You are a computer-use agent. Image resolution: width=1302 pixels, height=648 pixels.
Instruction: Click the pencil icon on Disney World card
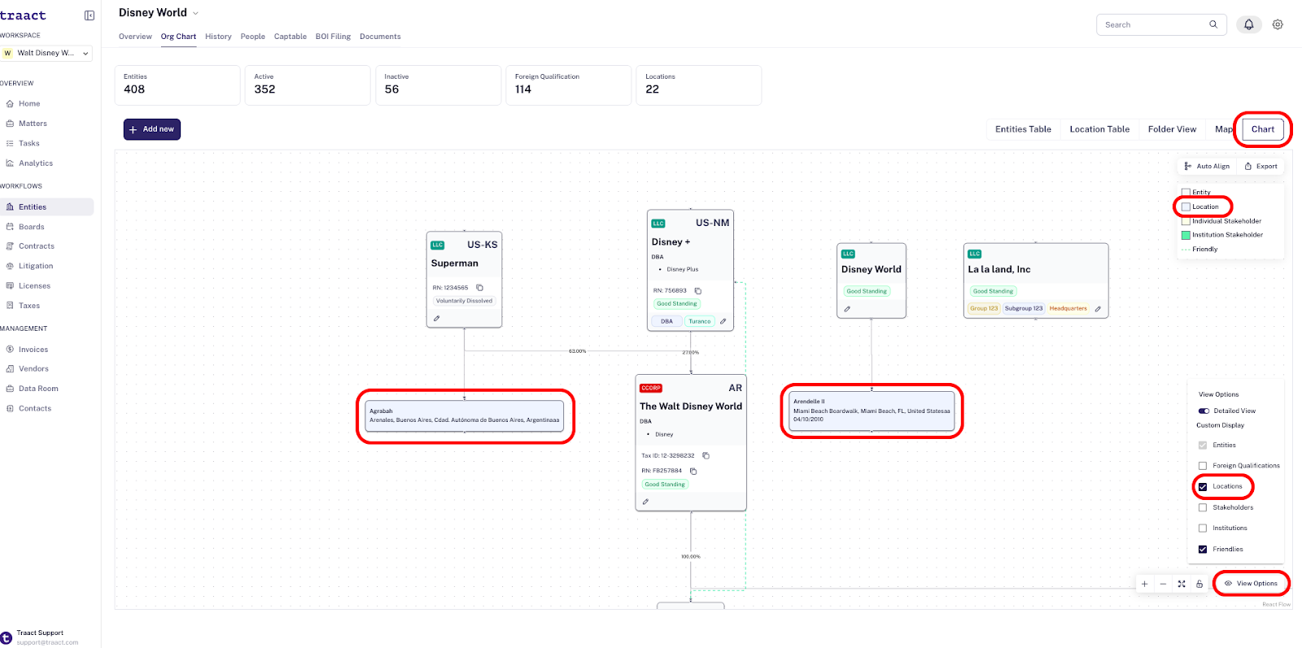coord(847,309)
